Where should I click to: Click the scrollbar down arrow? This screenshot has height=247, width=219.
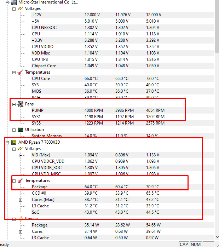(x=217, y=237)
